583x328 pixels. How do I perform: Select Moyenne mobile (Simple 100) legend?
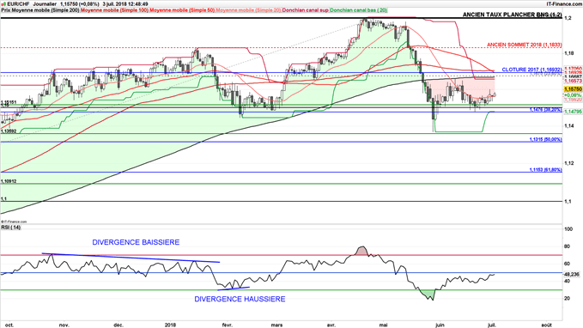point(114,10)
